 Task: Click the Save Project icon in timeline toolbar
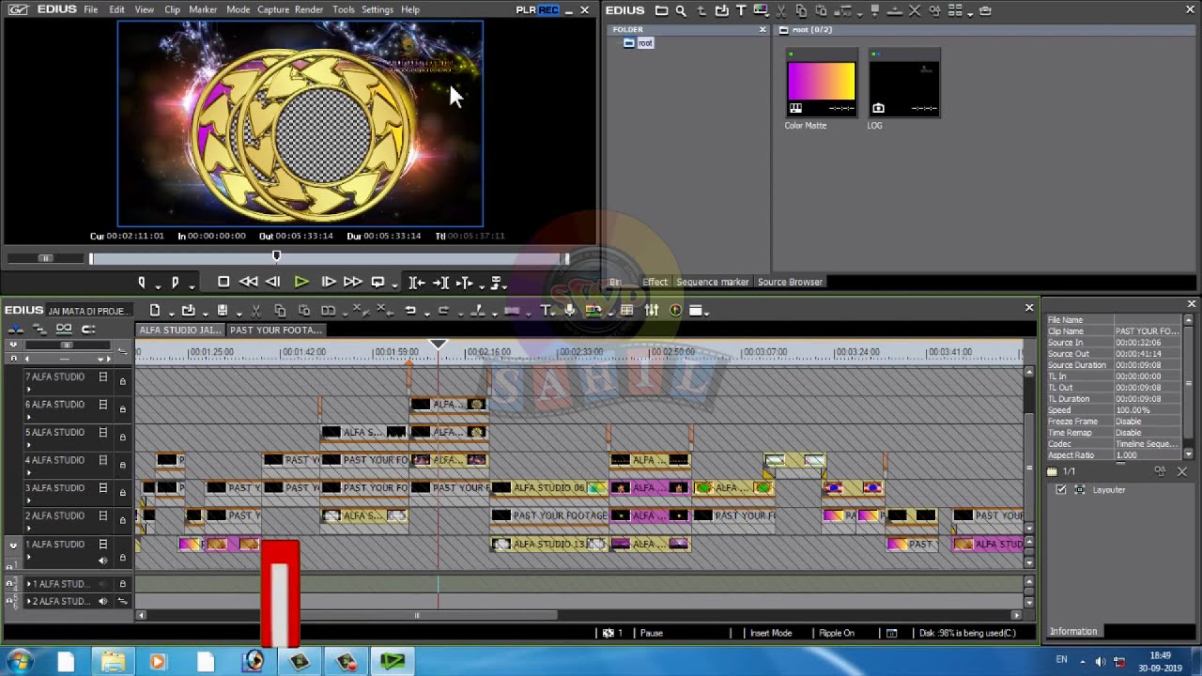click(x=222, y=310)
